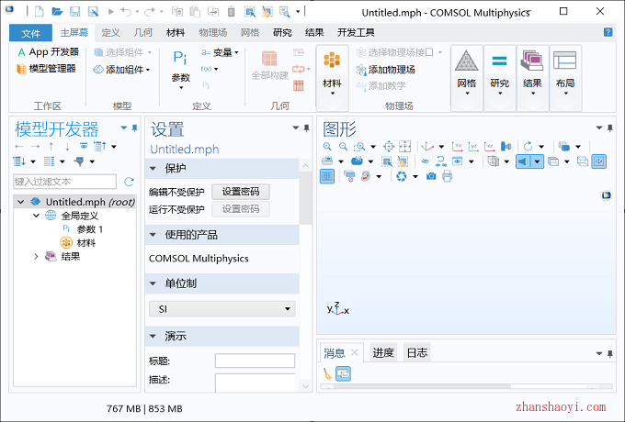Click in the 描述 text field
Screen dimensions: 625x422
tap(256, 383)
